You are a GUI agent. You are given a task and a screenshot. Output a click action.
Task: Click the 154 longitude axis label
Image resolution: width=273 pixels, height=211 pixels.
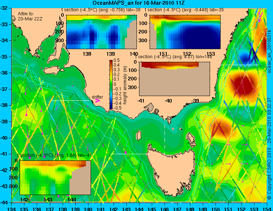point(267,209)
